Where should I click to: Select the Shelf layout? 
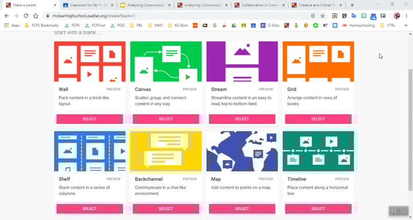(x=89, y=209)
